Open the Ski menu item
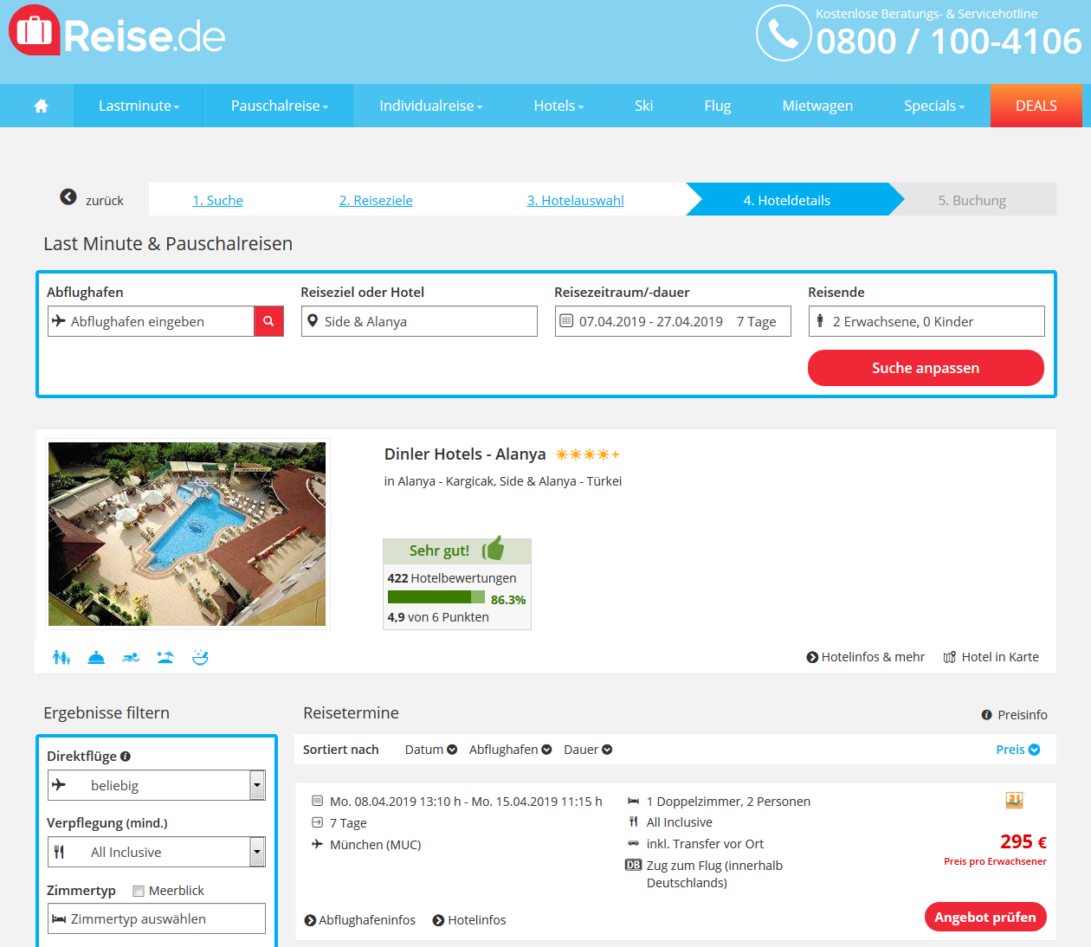This screenshot has width=1091, height=947. point(643,106)
